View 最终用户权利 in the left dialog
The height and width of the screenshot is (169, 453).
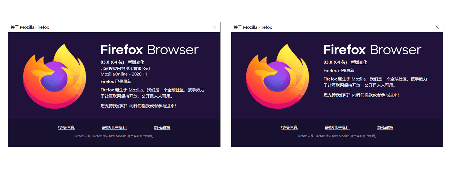(114, 128)
